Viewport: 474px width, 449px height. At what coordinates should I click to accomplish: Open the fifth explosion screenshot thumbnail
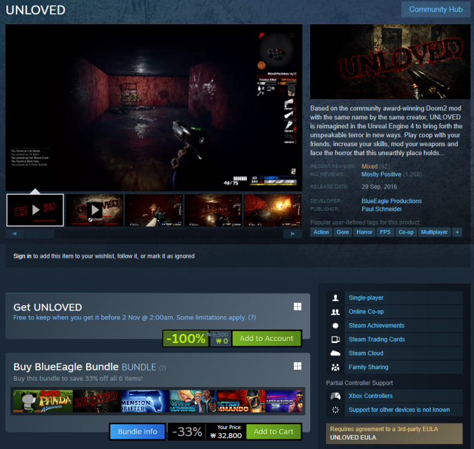click(x=272, y=210)
